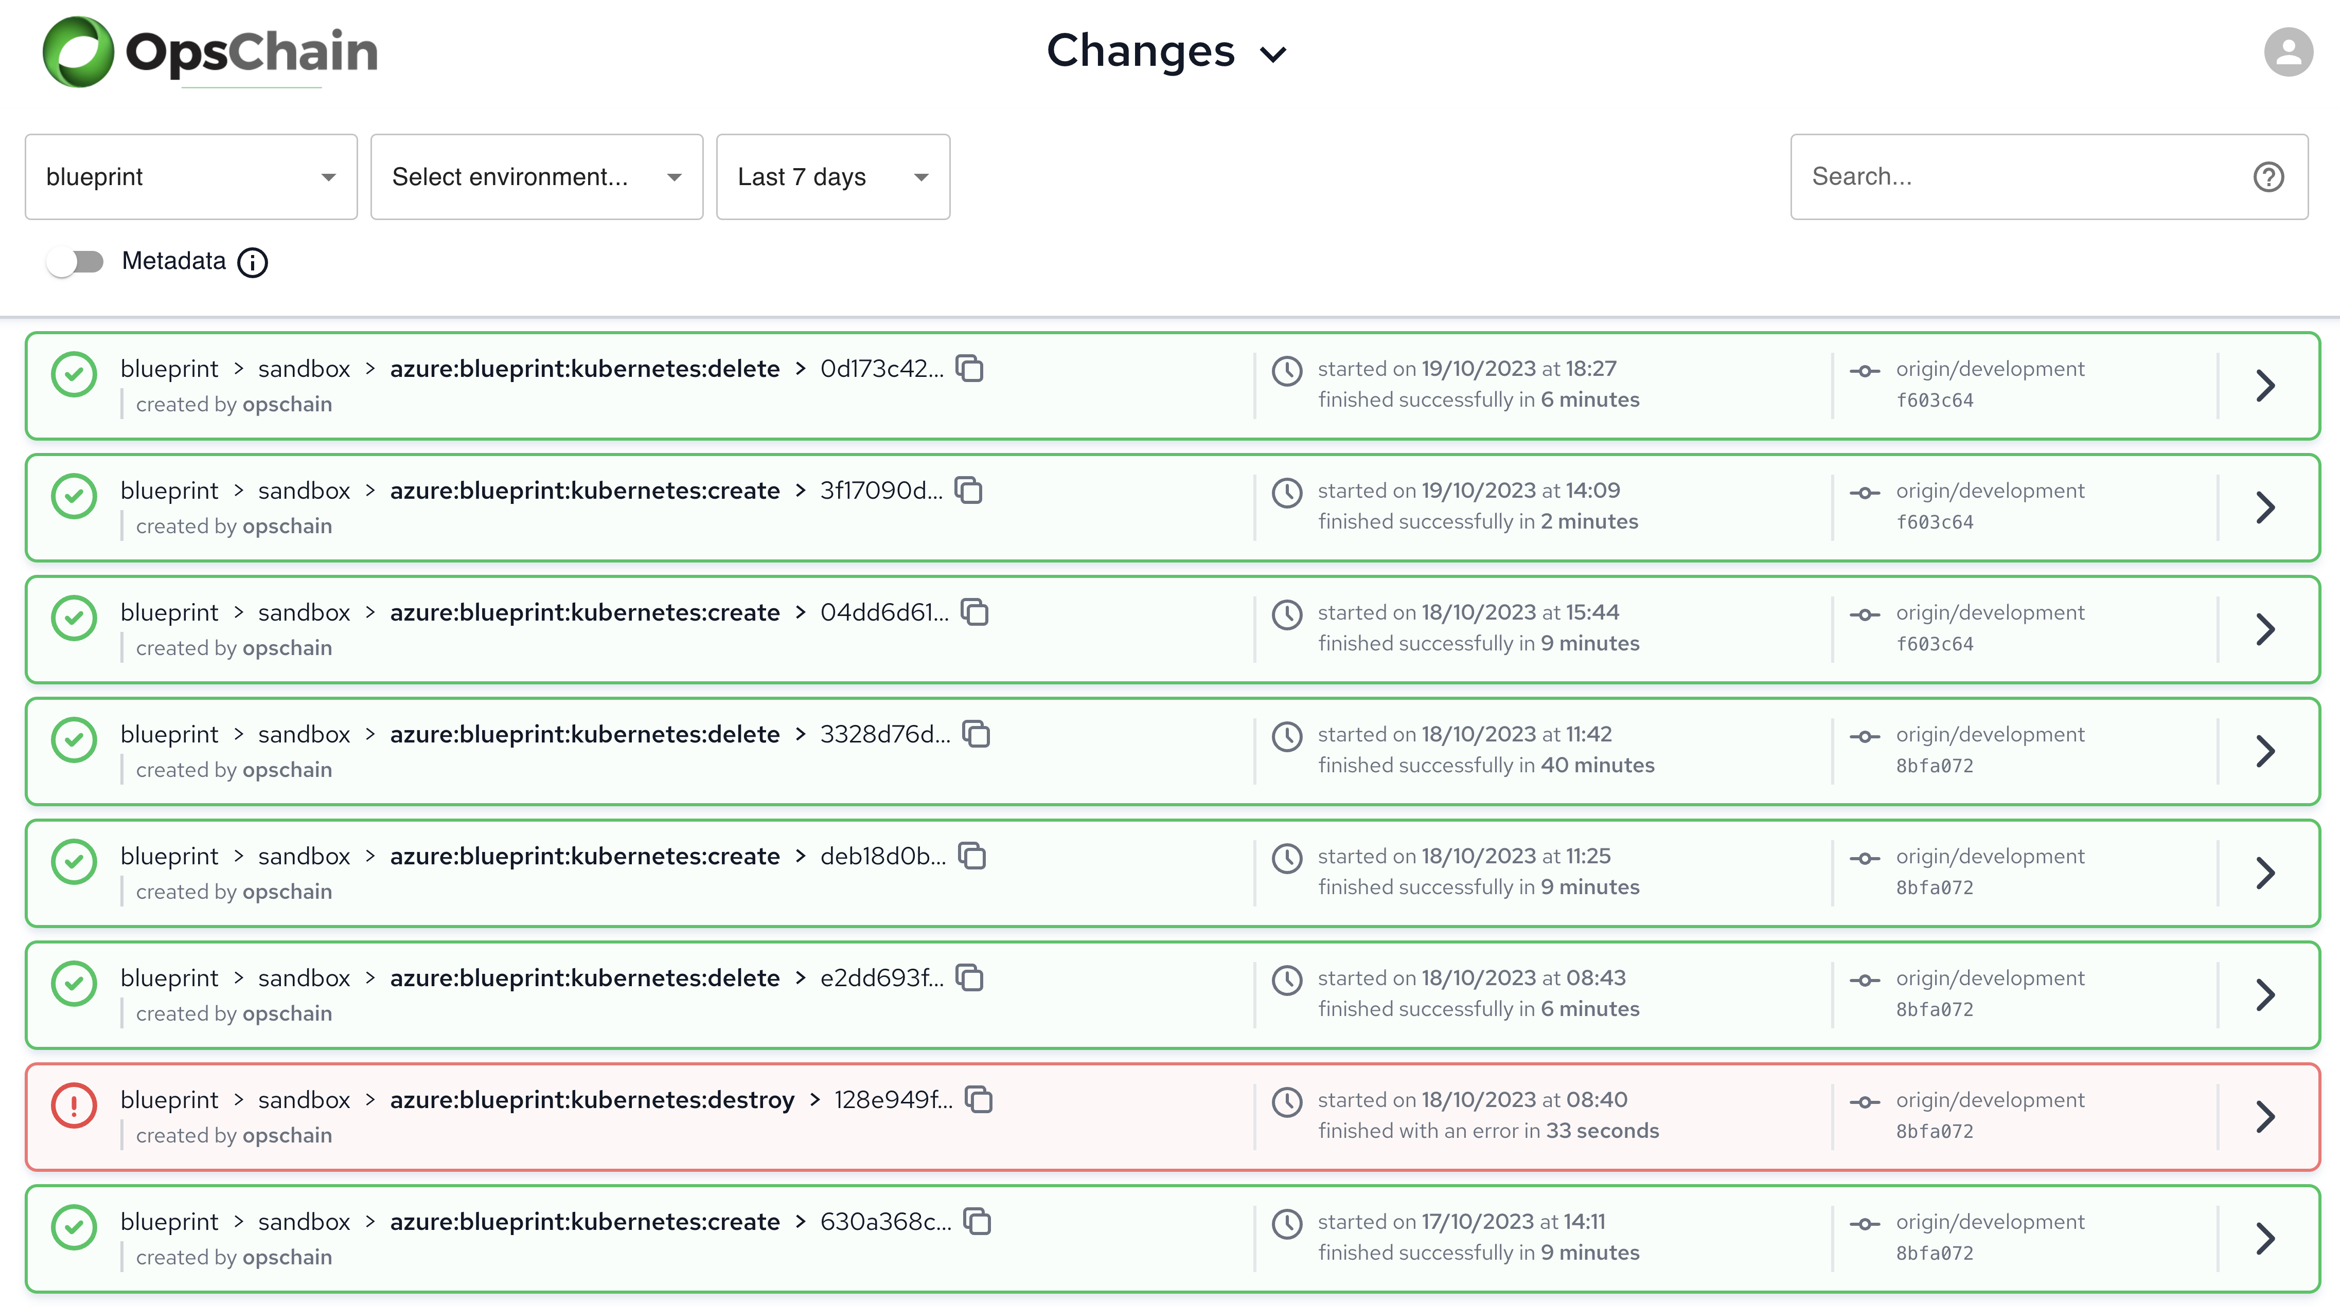
Task: Open the Select environment dropdown
Action: coord(537,177)
